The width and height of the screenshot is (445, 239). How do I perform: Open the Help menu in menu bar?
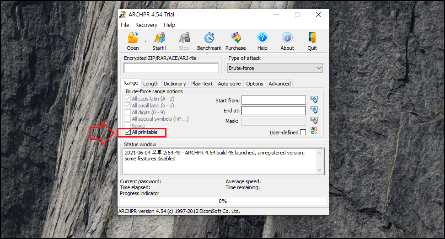coord(169,25)
